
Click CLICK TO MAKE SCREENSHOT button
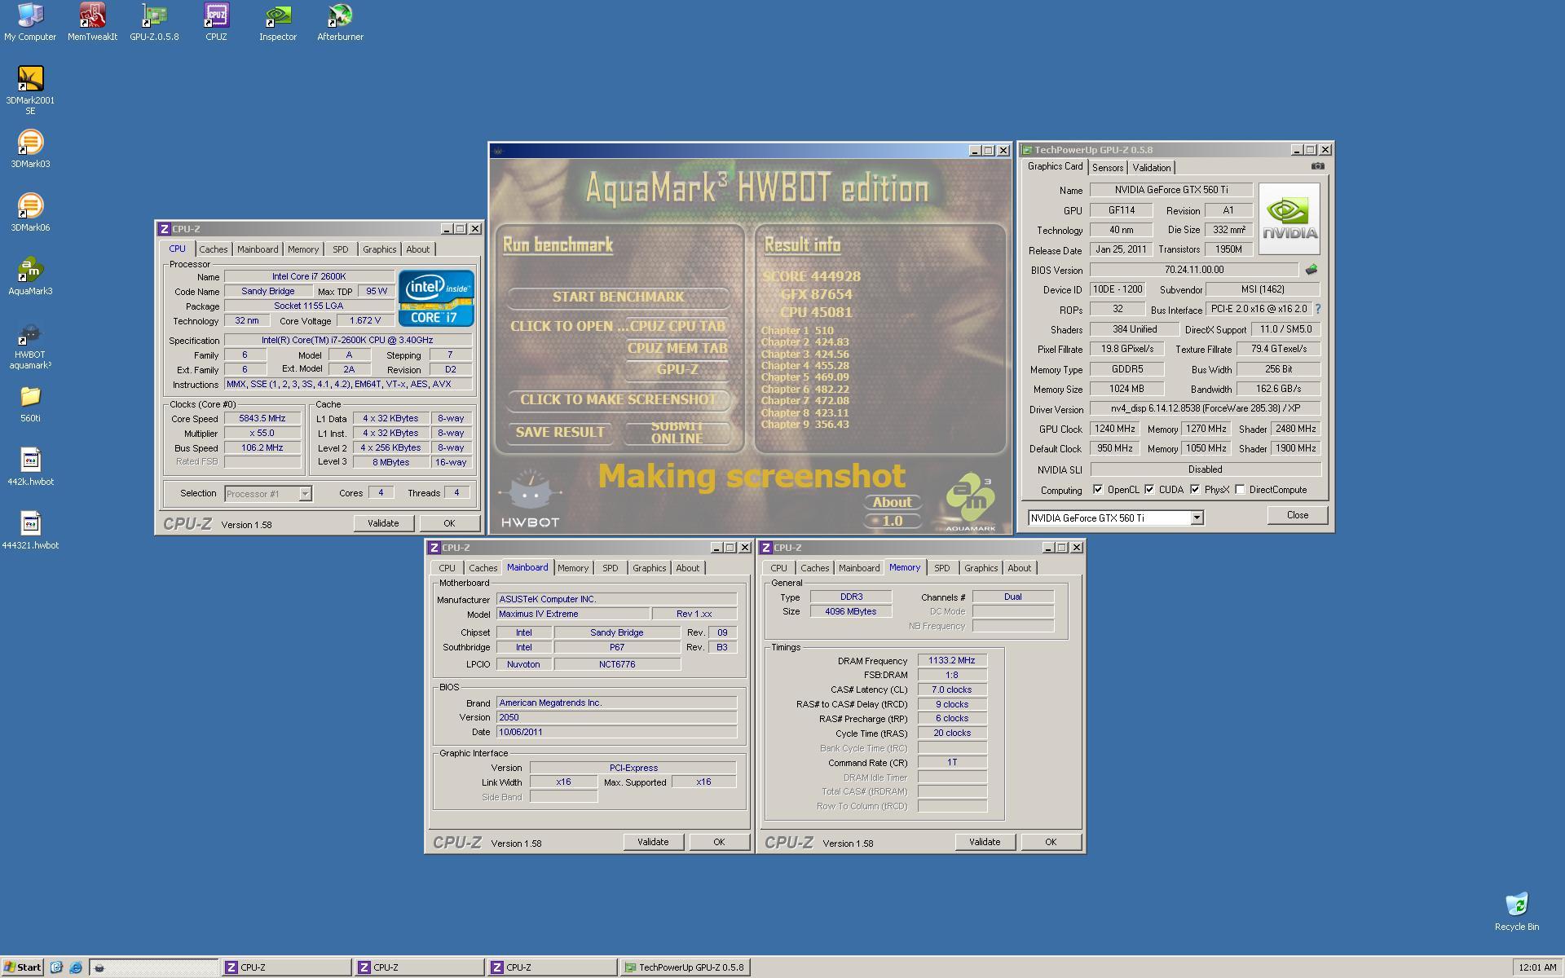coord(619,399)
